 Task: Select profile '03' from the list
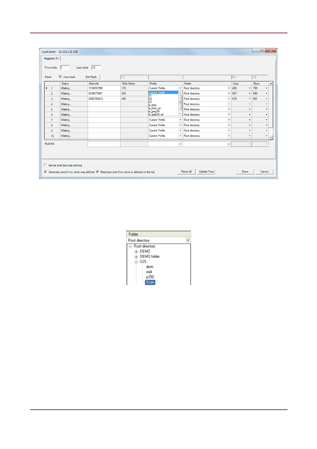click(163, 102)
